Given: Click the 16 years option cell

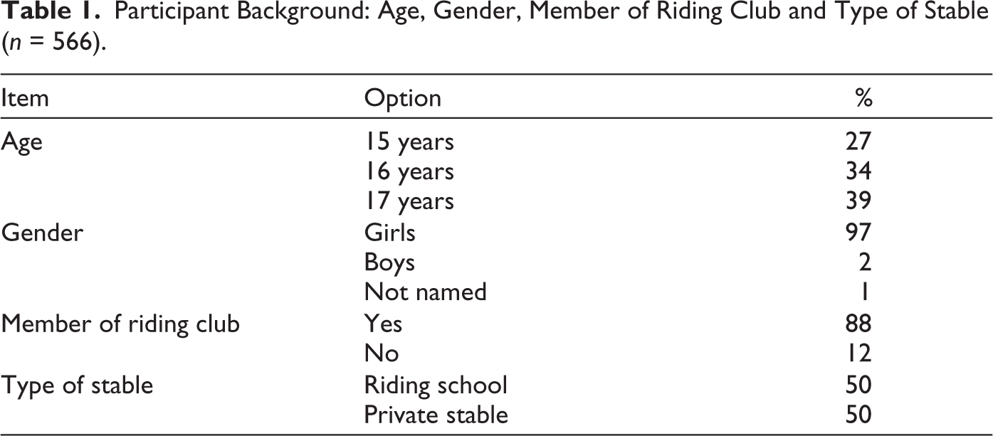Looking at the screenshot, I should point(409,172).
